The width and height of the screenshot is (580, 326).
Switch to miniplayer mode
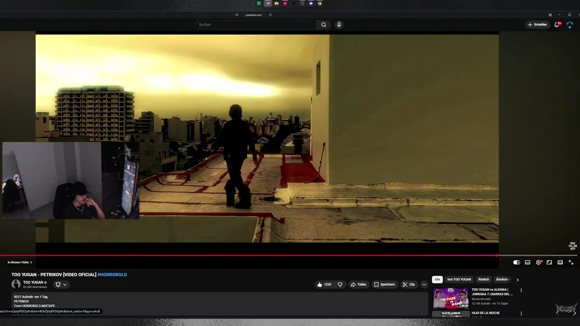coord(549,262)
